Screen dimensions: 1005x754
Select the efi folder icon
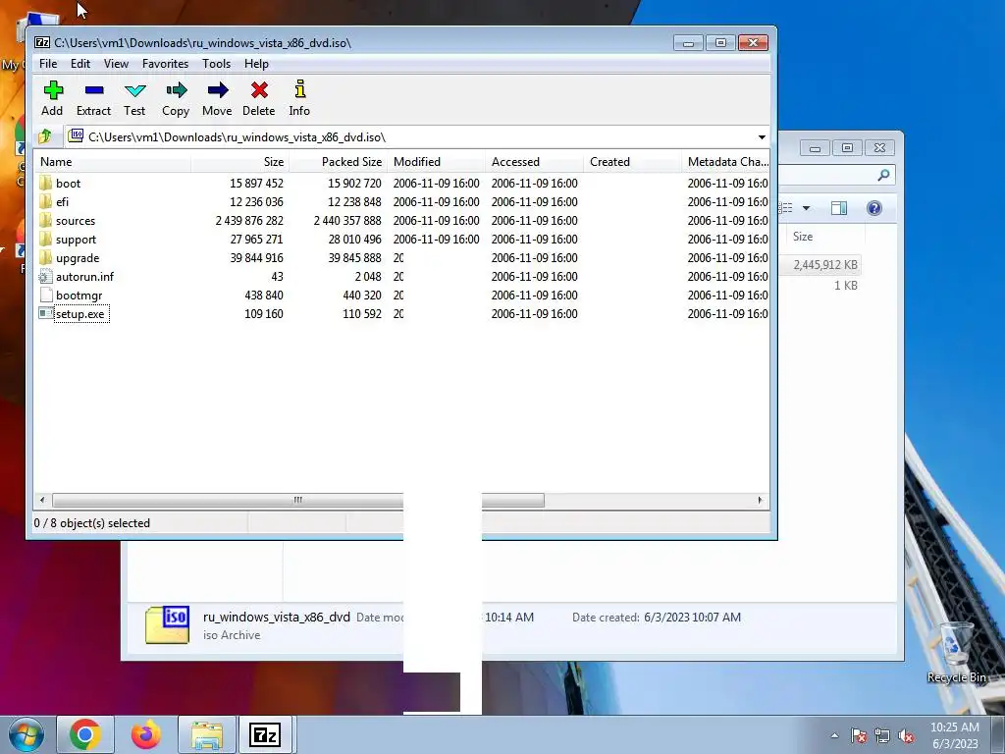[45, 201]
